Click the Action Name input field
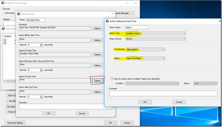 click(x=137, y=27)
